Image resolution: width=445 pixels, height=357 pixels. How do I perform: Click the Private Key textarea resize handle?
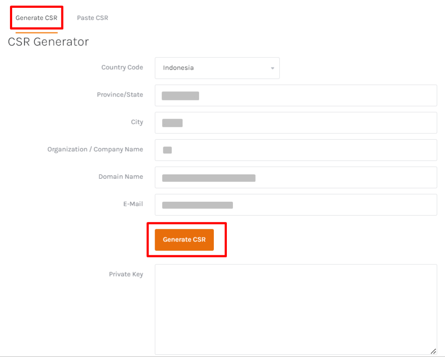coord(433,351)
